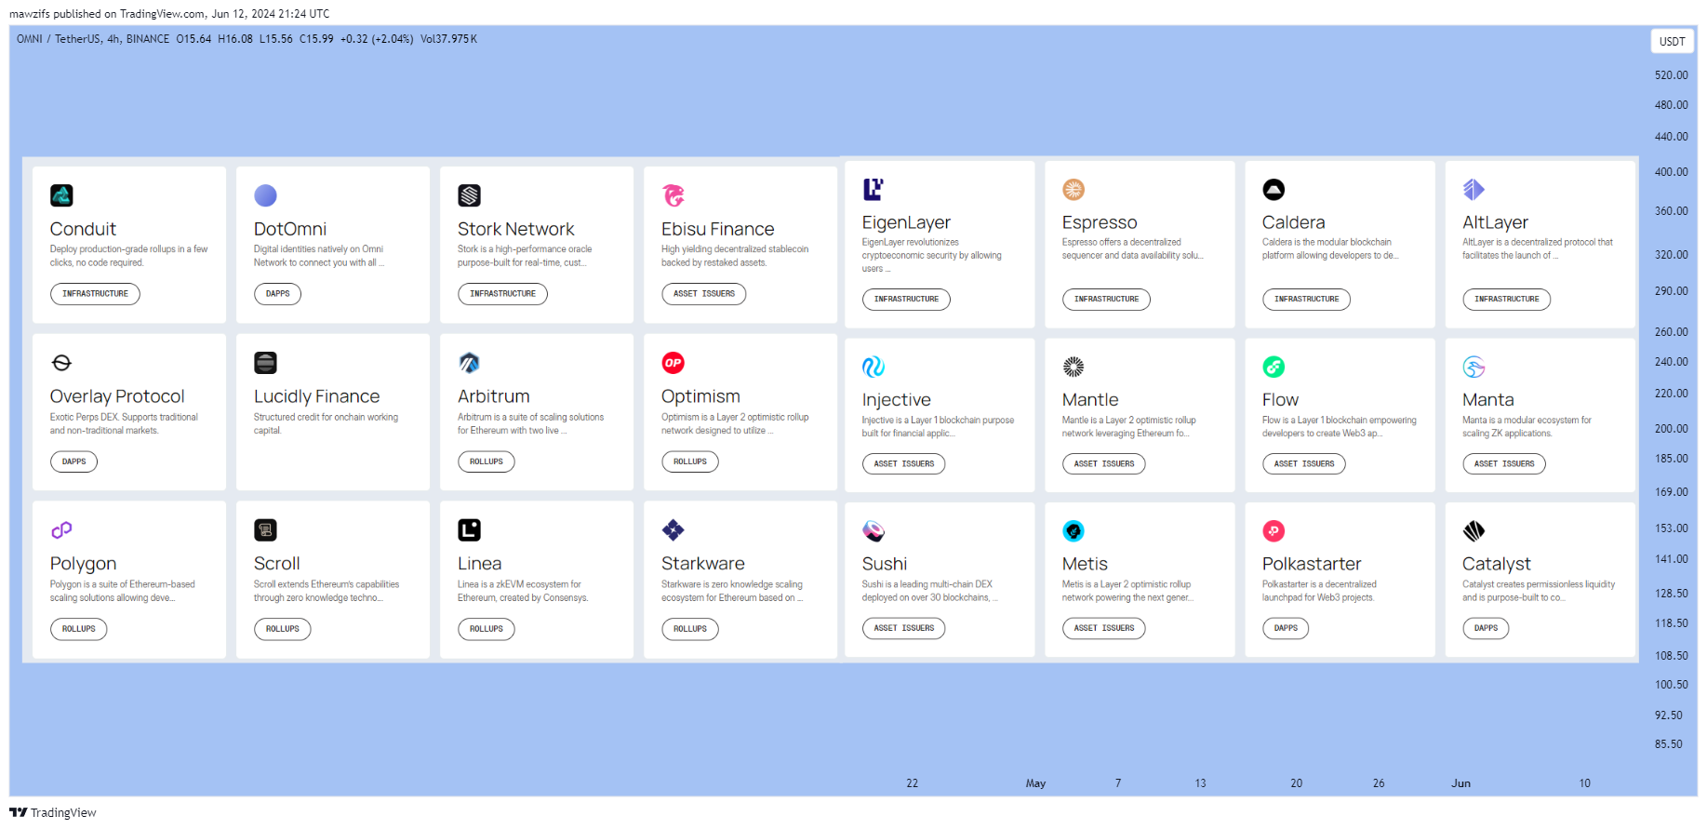This screenshot has height=829, width=1707.
Task: Click the ASSET ISSUERS tag under Sushi
Action: pyautogui.click(x=903, y=628)
